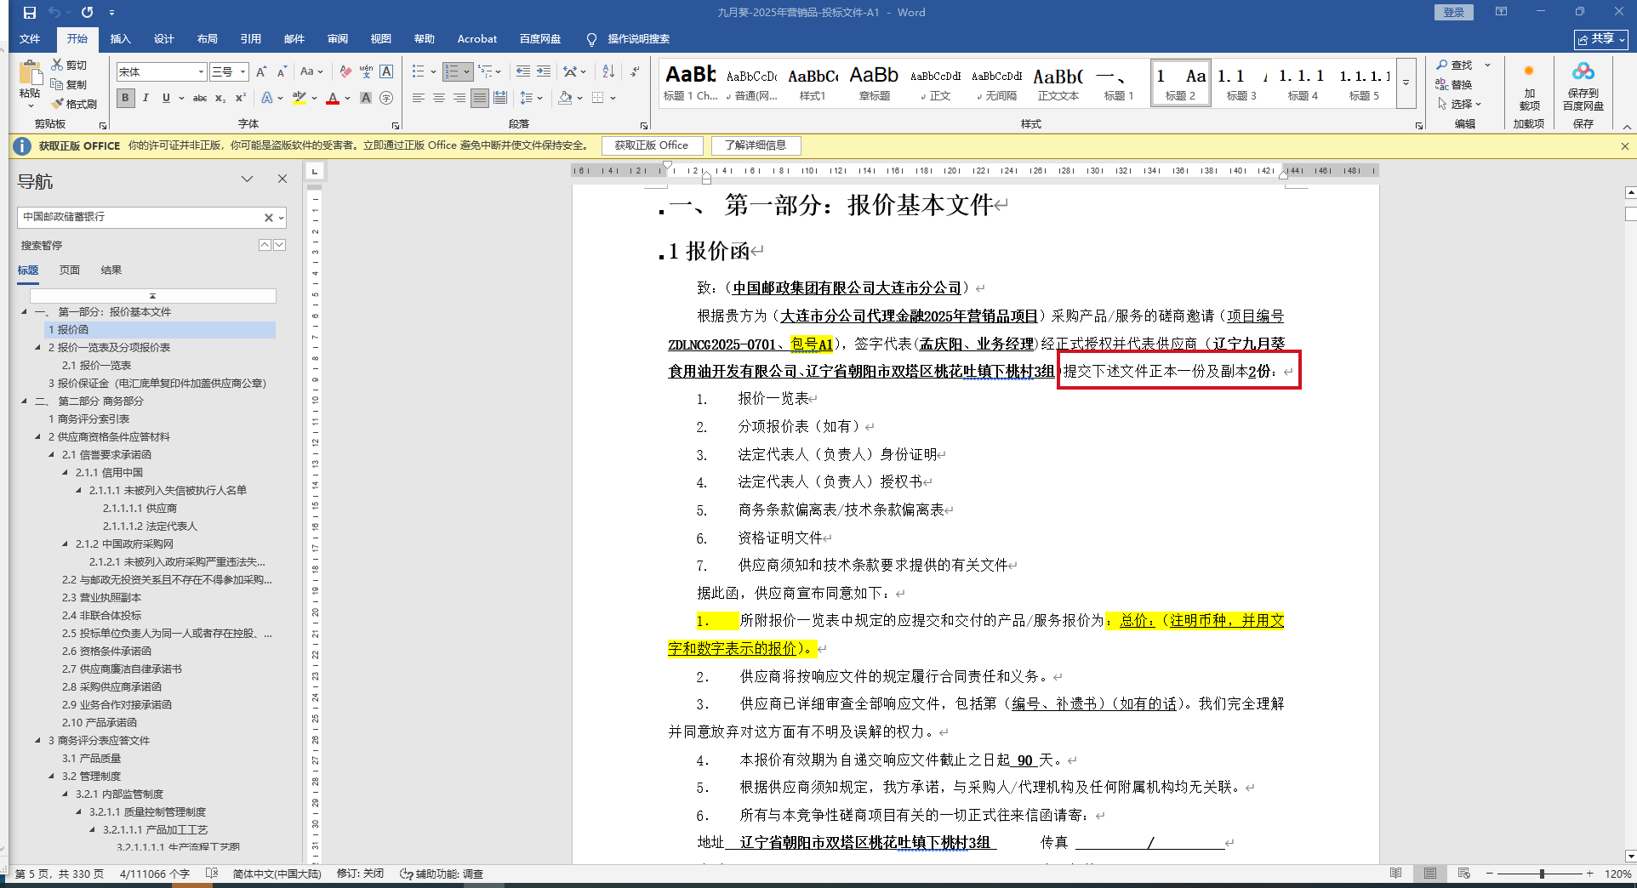The height and width of the screenshot is (888, 1637).
Task: Click the Redo arrow in the title bar
Action: click(x=87, y=13)
